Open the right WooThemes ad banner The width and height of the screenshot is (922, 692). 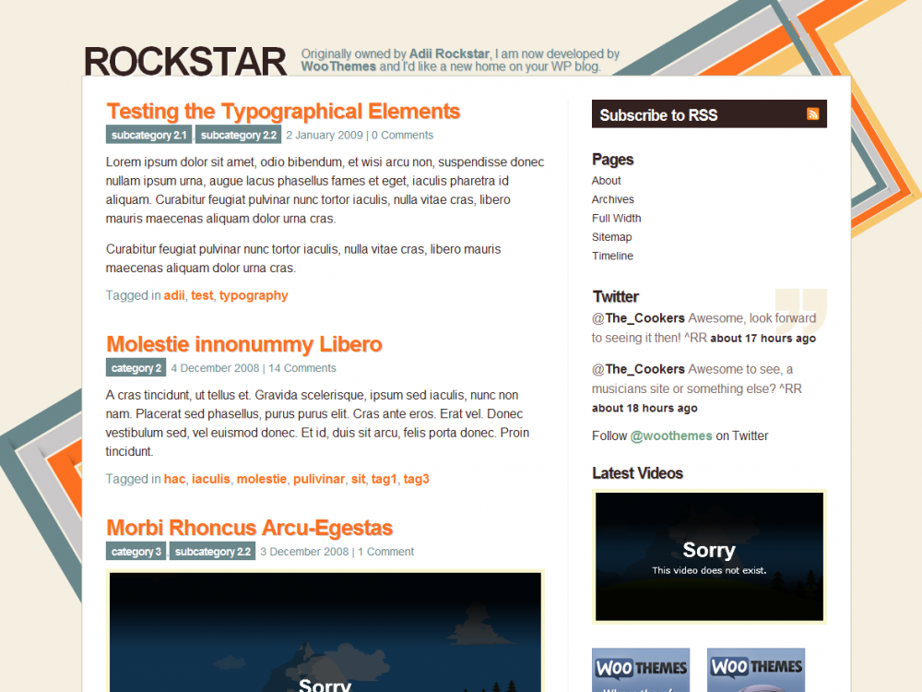point(756,670)
